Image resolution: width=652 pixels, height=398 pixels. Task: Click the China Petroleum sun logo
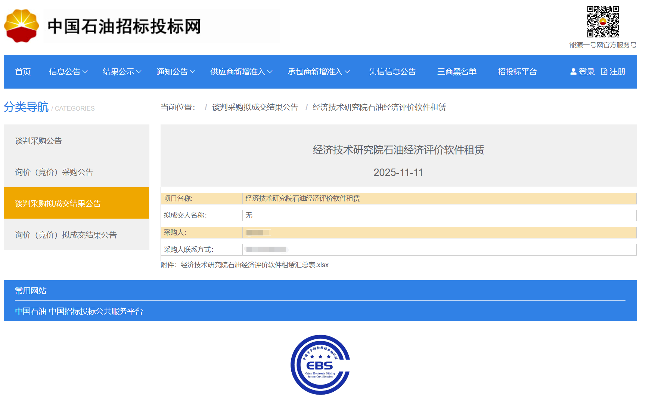21,26
